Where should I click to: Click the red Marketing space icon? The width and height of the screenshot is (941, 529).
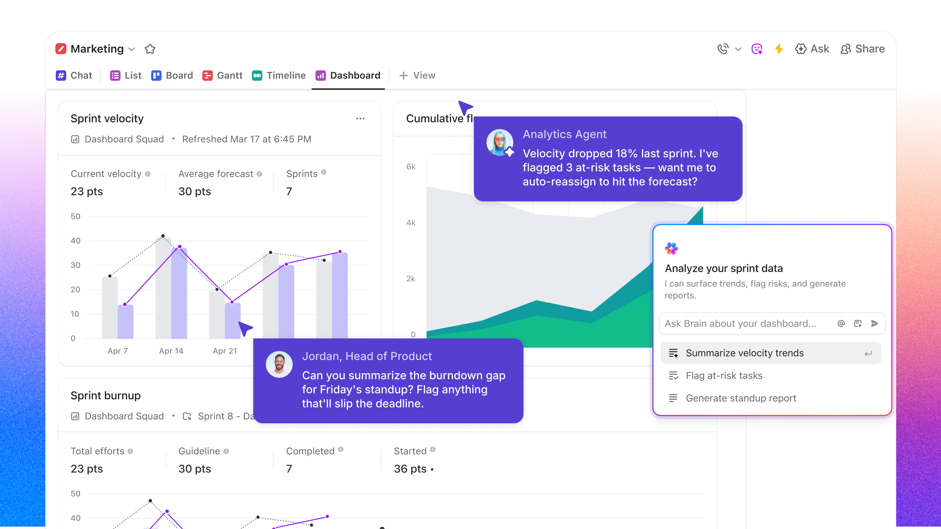click(61, 49)
